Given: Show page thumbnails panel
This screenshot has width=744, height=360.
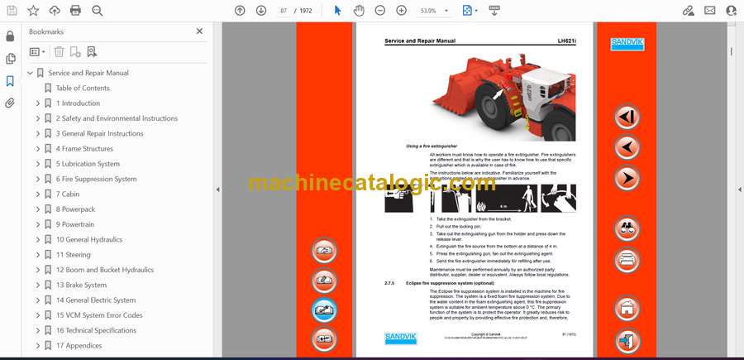Looking at the screenshot, I should [x=10, y=59].
